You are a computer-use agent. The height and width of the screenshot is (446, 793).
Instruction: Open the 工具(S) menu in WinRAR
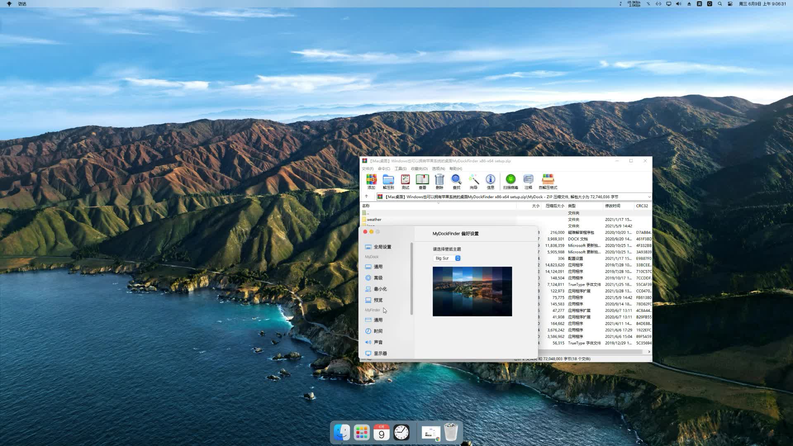pyautogui.click(x=400, y=168)
